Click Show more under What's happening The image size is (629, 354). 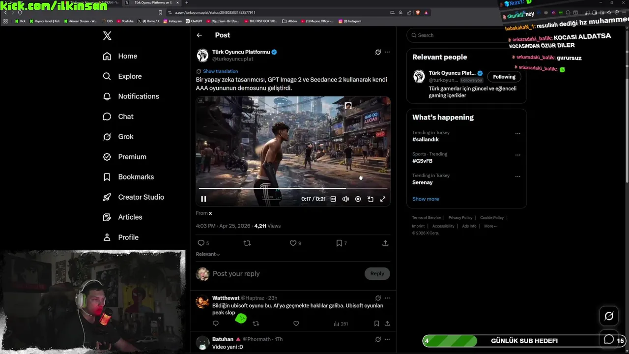click(426, 199)
